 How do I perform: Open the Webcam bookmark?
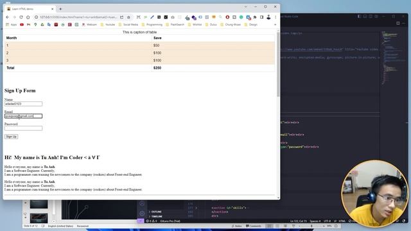tap(89, 24)
